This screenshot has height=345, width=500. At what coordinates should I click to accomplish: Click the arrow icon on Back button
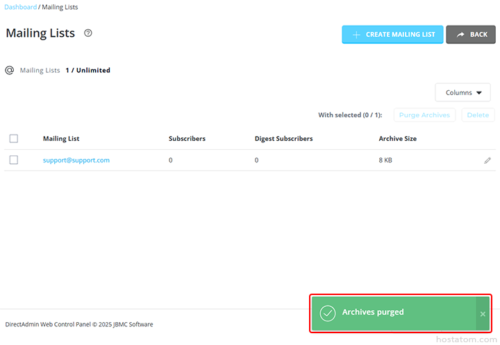coord(460,35)
